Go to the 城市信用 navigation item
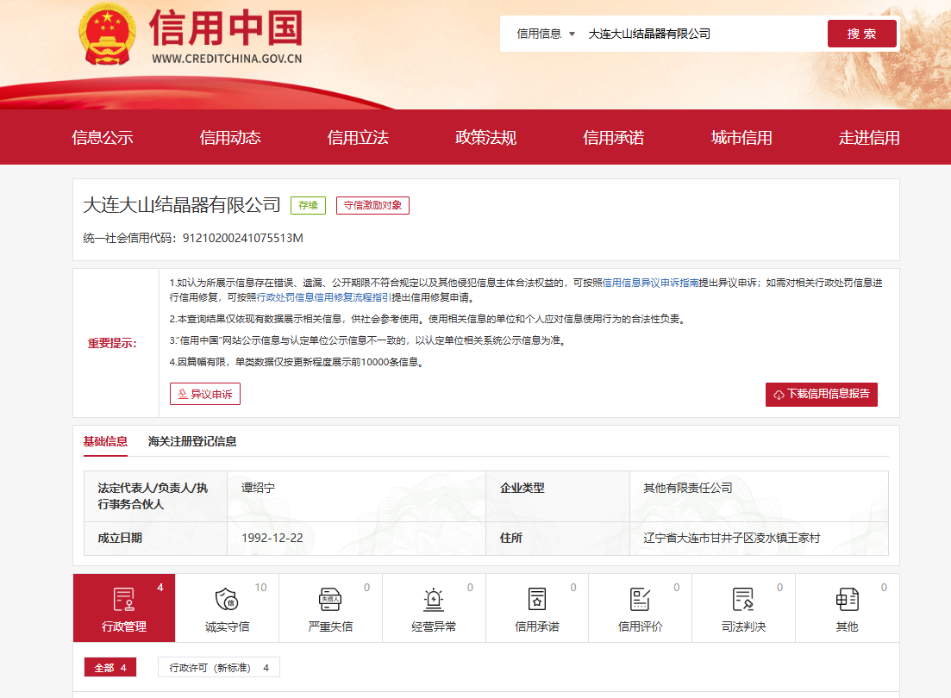This screenshot has width=951, height=698. [741, 138]
